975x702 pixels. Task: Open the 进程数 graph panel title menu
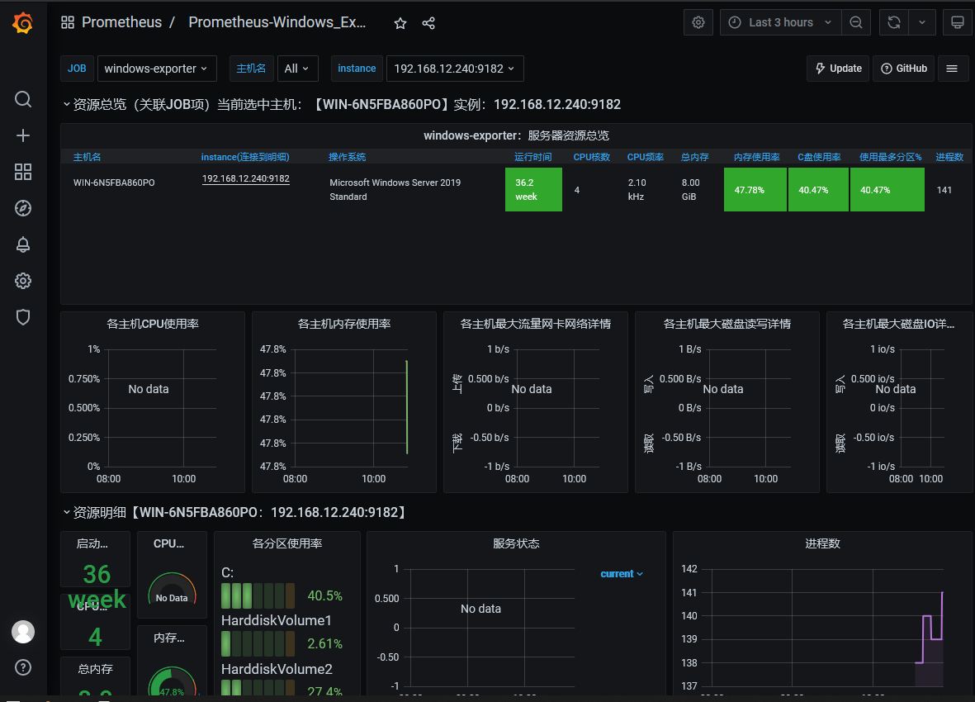pos(822,543)
